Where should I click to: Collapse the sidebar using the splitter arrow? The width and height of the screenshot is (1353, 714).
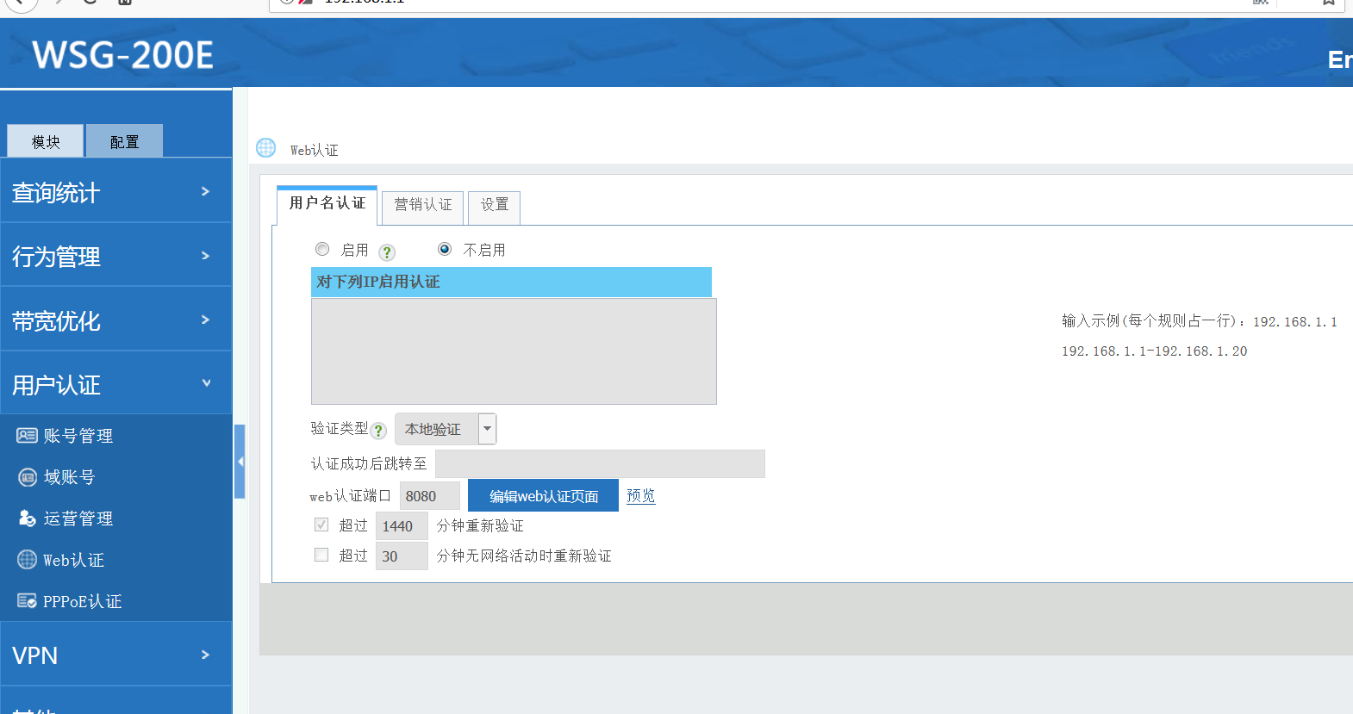[x=240, y=462]
